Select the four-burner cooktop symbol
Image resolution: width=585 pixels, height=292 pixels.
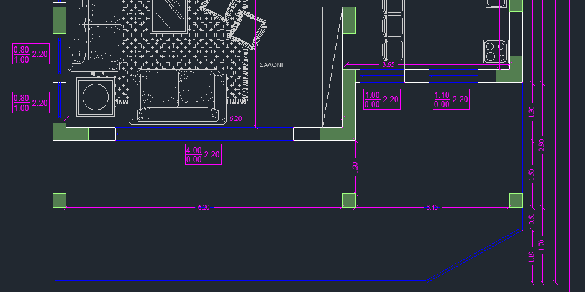point(496,51)
